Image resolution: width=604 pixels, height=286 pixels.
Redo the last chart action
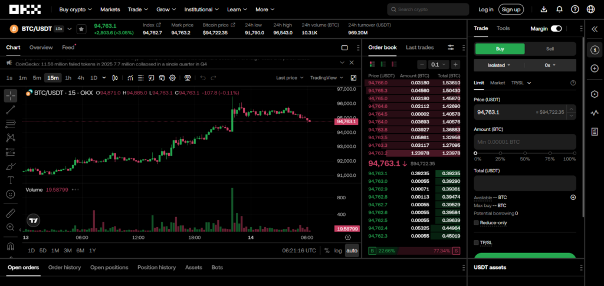coord(214,78)
